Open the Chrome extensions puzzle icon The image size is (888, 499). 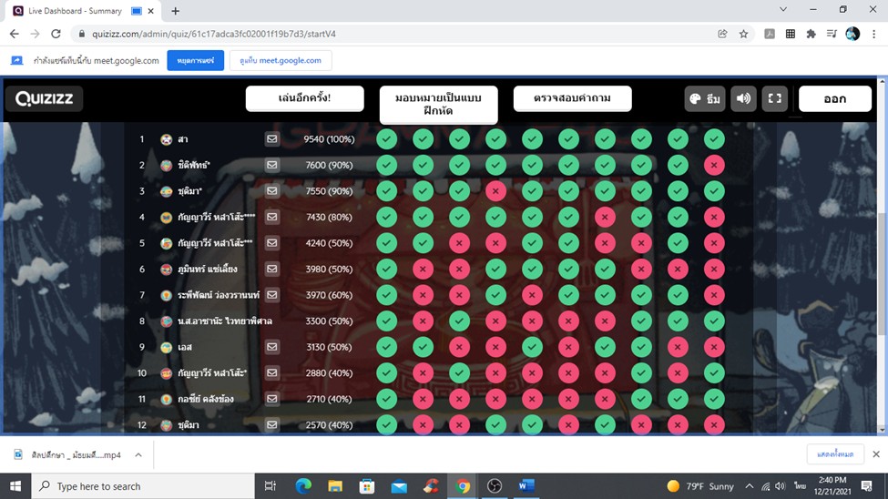(x=811, y=34)
